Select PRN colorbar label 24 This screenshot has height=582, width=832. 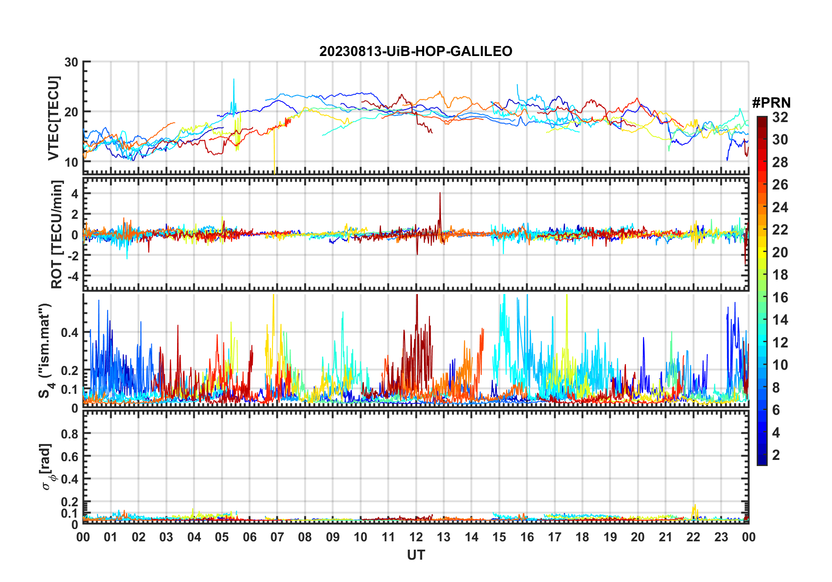pyautogui.click(x=780, y=207)
